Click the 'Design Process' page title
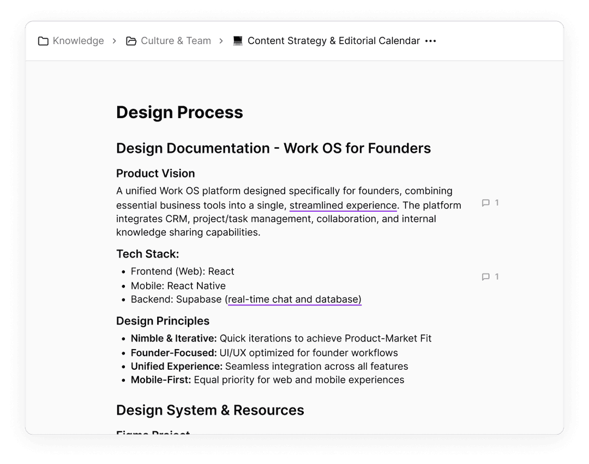 click(179, 112)
